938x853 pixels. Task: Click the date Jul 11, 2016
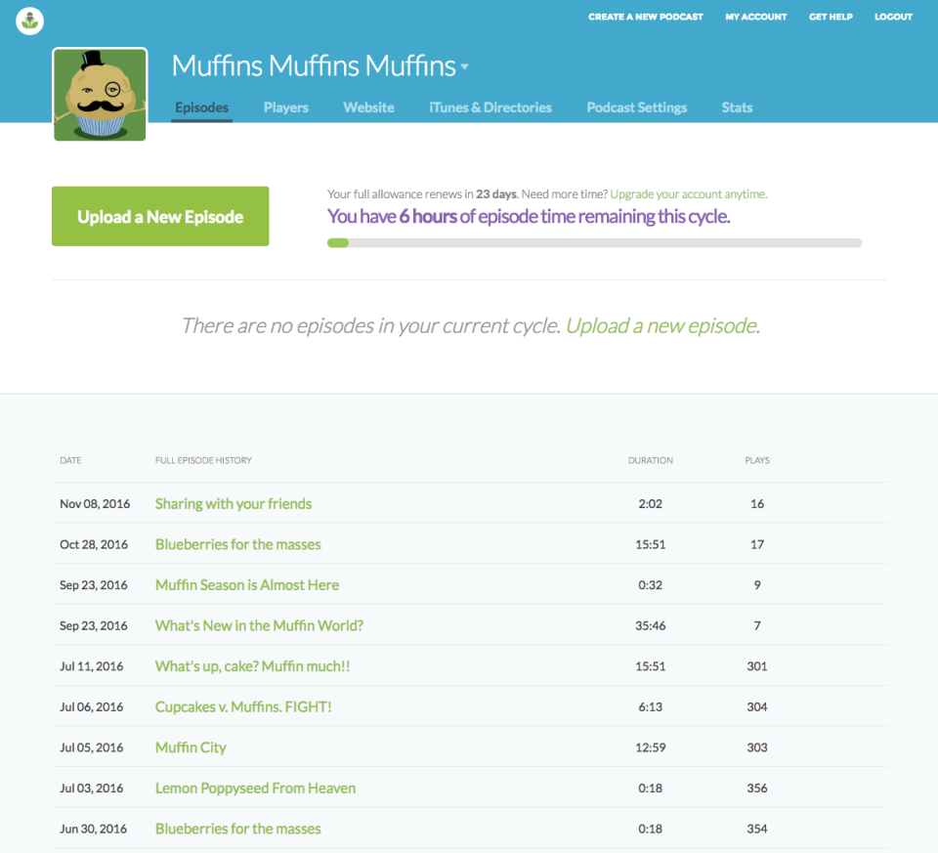click(x=91, y=666)
